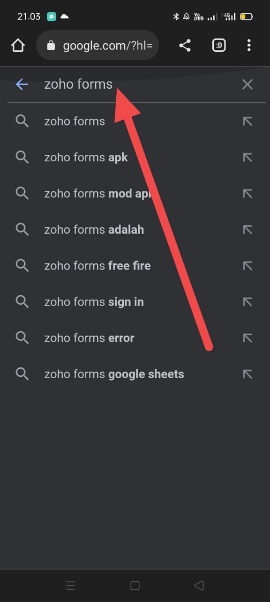Image resolution: width=270 pixels, height=602 pixels.
Task: Fill query using arrow beside "zoho forms apk"
Action: [x=247, y=158]
